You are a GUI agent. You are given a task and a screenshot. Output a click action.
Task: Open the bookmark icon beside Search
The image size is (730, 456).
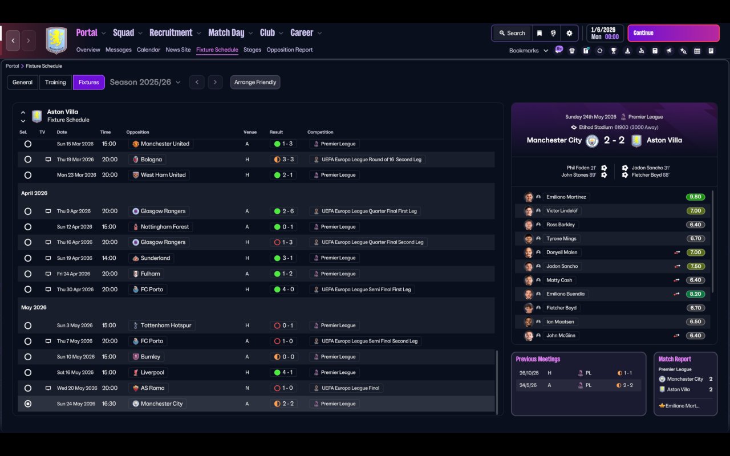coord(540,33)
